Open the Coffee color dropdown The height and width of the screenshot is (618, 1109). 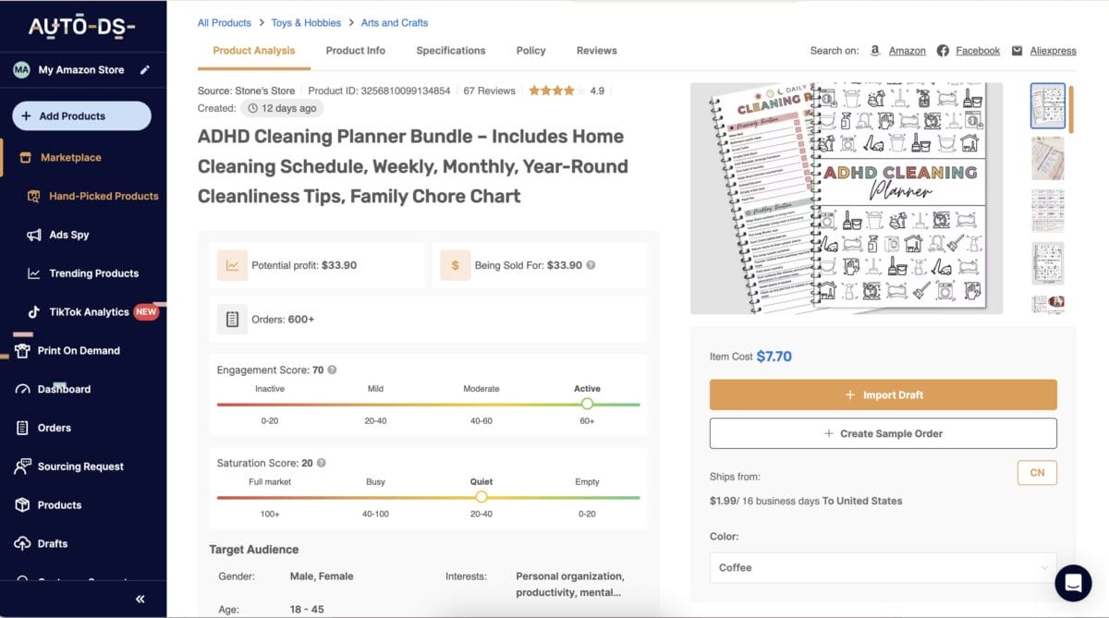point(882,567)
